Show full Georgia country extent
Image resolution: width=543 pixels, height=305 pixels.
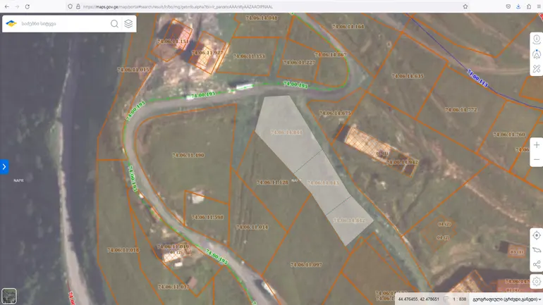[537, 250]
